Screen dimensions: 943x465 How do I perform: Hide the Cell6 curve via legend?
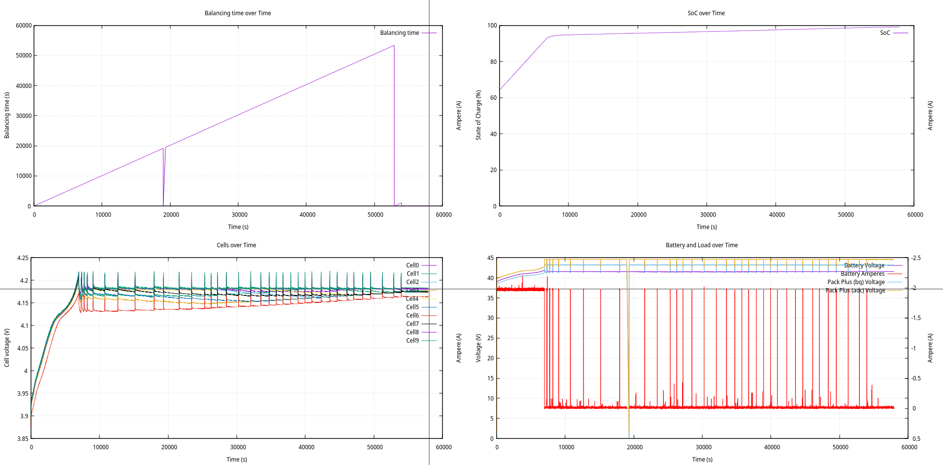(x=421, y=316)
